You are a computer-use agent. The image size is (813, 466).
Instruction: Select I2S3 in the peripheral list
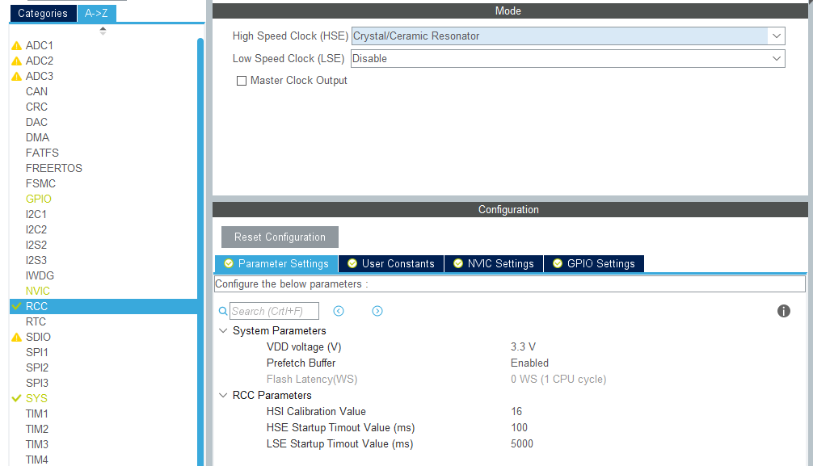pyautogui.click(x=36, y=260)
